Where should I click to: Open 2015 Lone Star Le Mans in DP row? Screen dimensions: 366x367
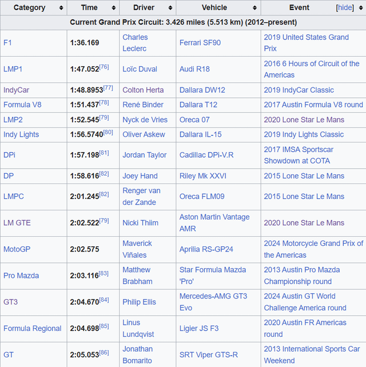304,176
